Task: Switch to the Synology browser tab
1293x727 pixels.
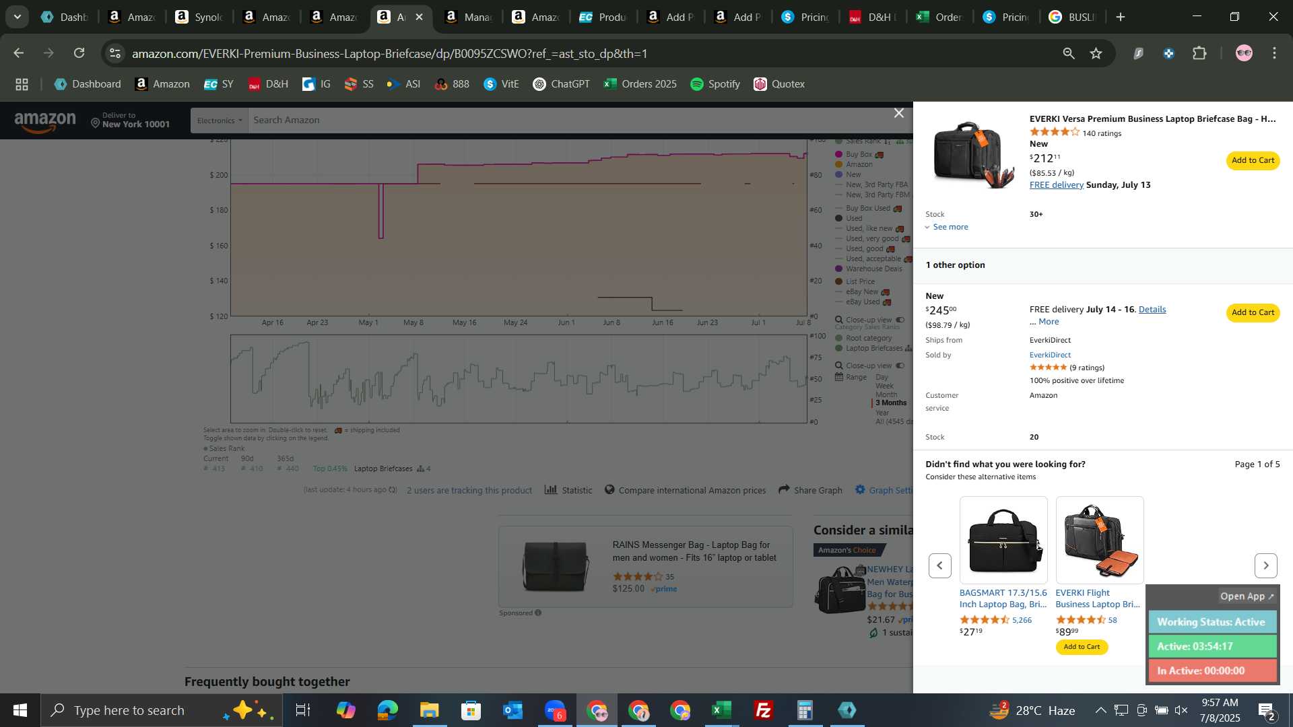Action: pos(199,17)
